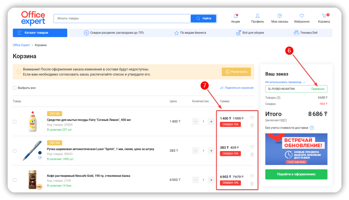349x200 pixels.
Task: Click the Nescafe Gold quantity value field
Action: click(x=203, y=180)
